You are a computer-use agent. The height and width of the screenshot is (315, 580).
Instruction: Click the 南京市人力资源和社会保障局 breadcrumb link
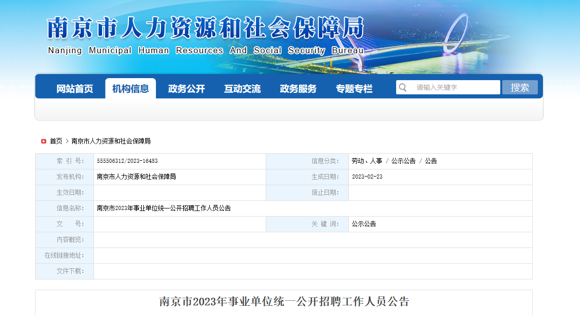pos(111,141)
